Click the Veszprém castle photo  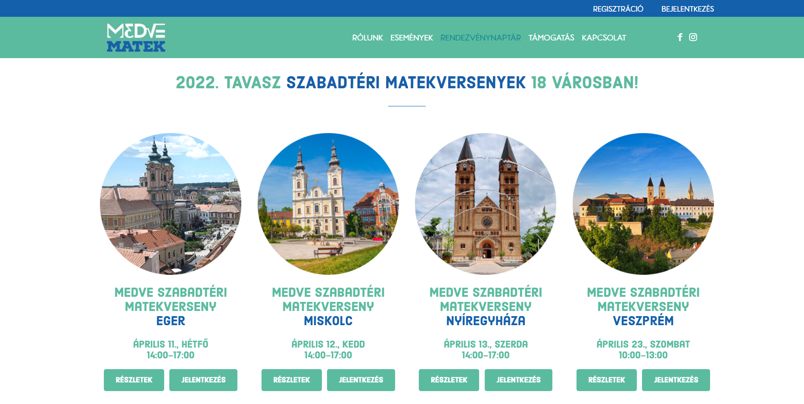[x=643, y=204]
